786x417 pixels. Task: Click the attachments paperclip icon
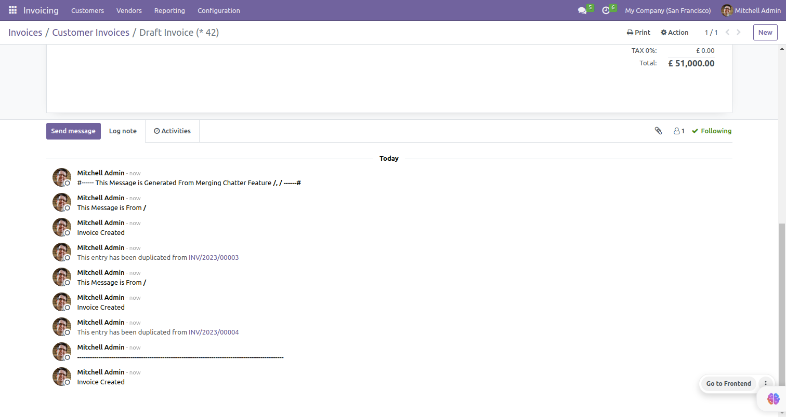coord(658,131)
